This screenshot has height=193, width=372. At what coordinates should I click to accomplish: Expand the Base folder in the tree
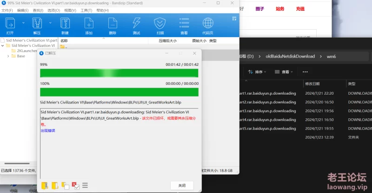point(8,56)
